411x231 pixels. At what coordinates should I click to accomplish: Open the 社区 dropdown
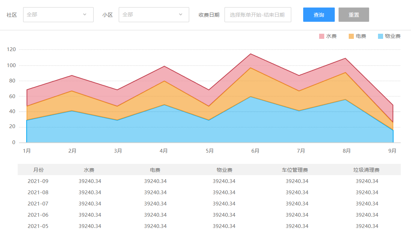(x=54, y=15)
